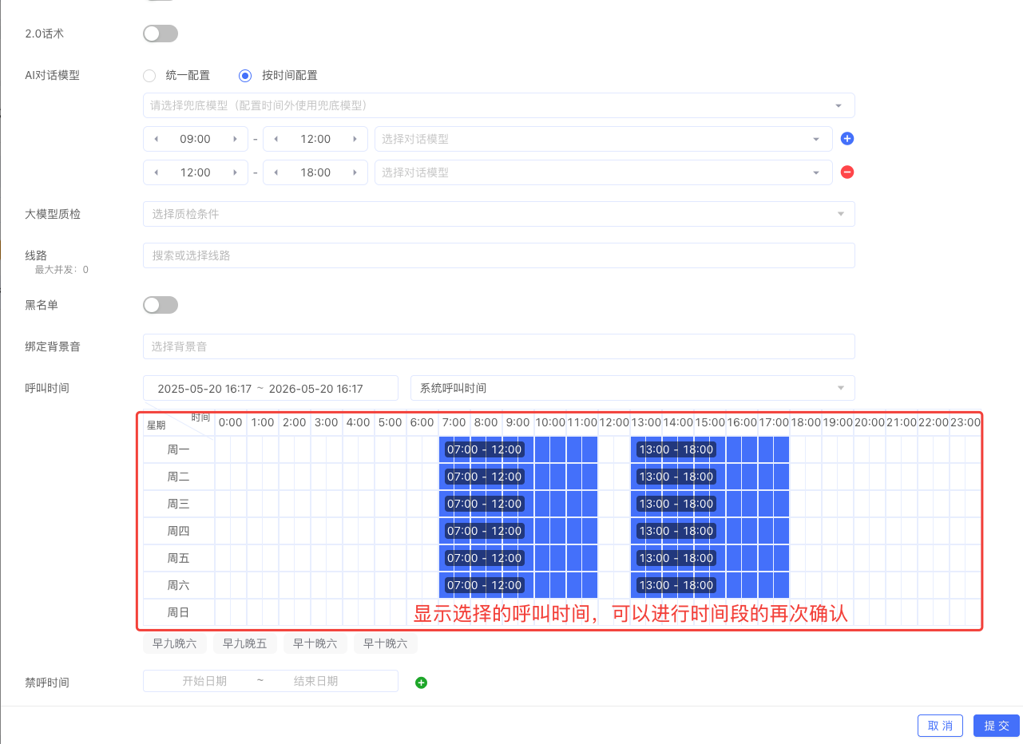Add a new time-model row with blue plus
Viewport: 1023px width, 744px height.
coord(848,139)
